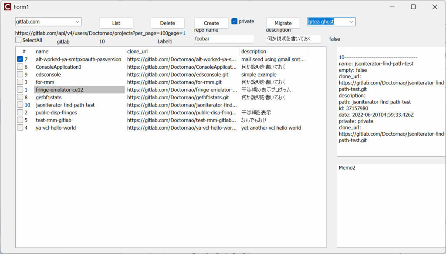Click the Migrate button

click(x=283, y=23)
